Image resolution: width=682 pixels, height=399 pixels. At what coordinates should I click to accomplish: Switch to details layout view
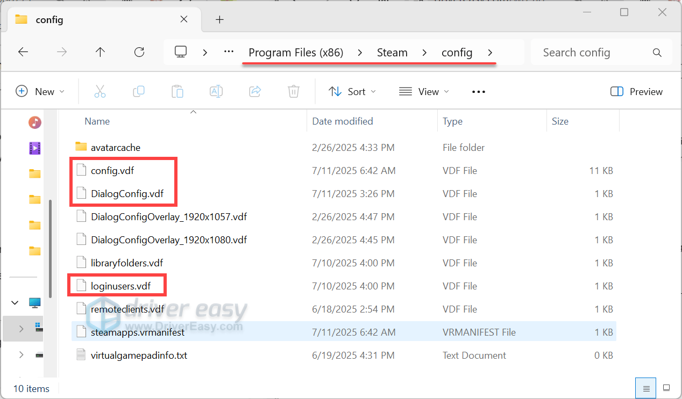[x=645, y=388]
